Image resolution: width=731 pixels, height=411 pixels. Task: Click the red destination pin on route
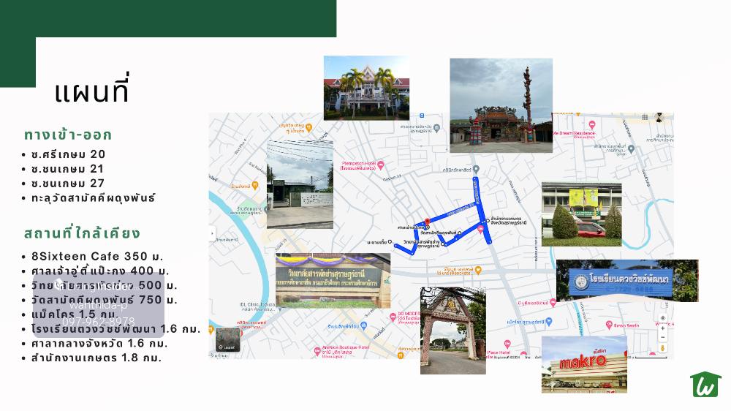click(x=425, y=222)
